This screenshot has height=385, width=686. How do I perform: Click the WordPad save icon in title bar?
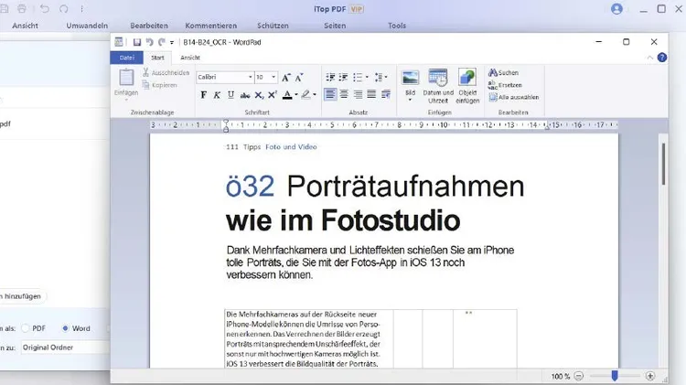137,42
